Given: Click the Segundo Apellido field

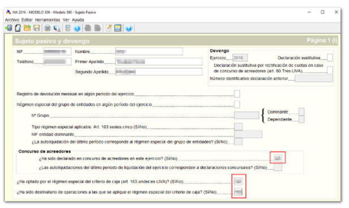Looking at the screenshot, I should click(159, 72).
